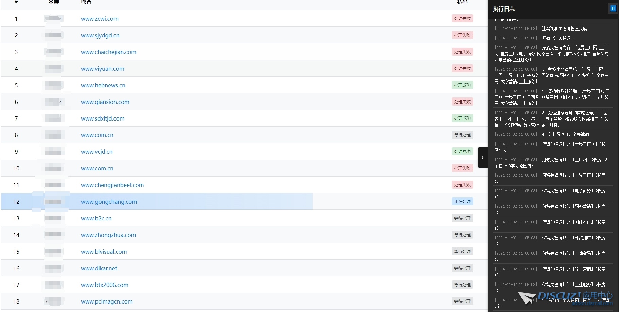Open the www.pcimagcn.com link
The image size is (619, 312).
[x=107, y=301]
